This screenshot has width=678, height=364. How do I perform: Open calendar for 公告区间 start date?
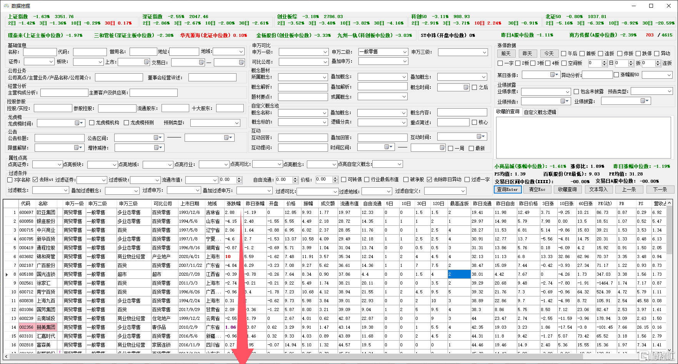[x=158, y=137]
